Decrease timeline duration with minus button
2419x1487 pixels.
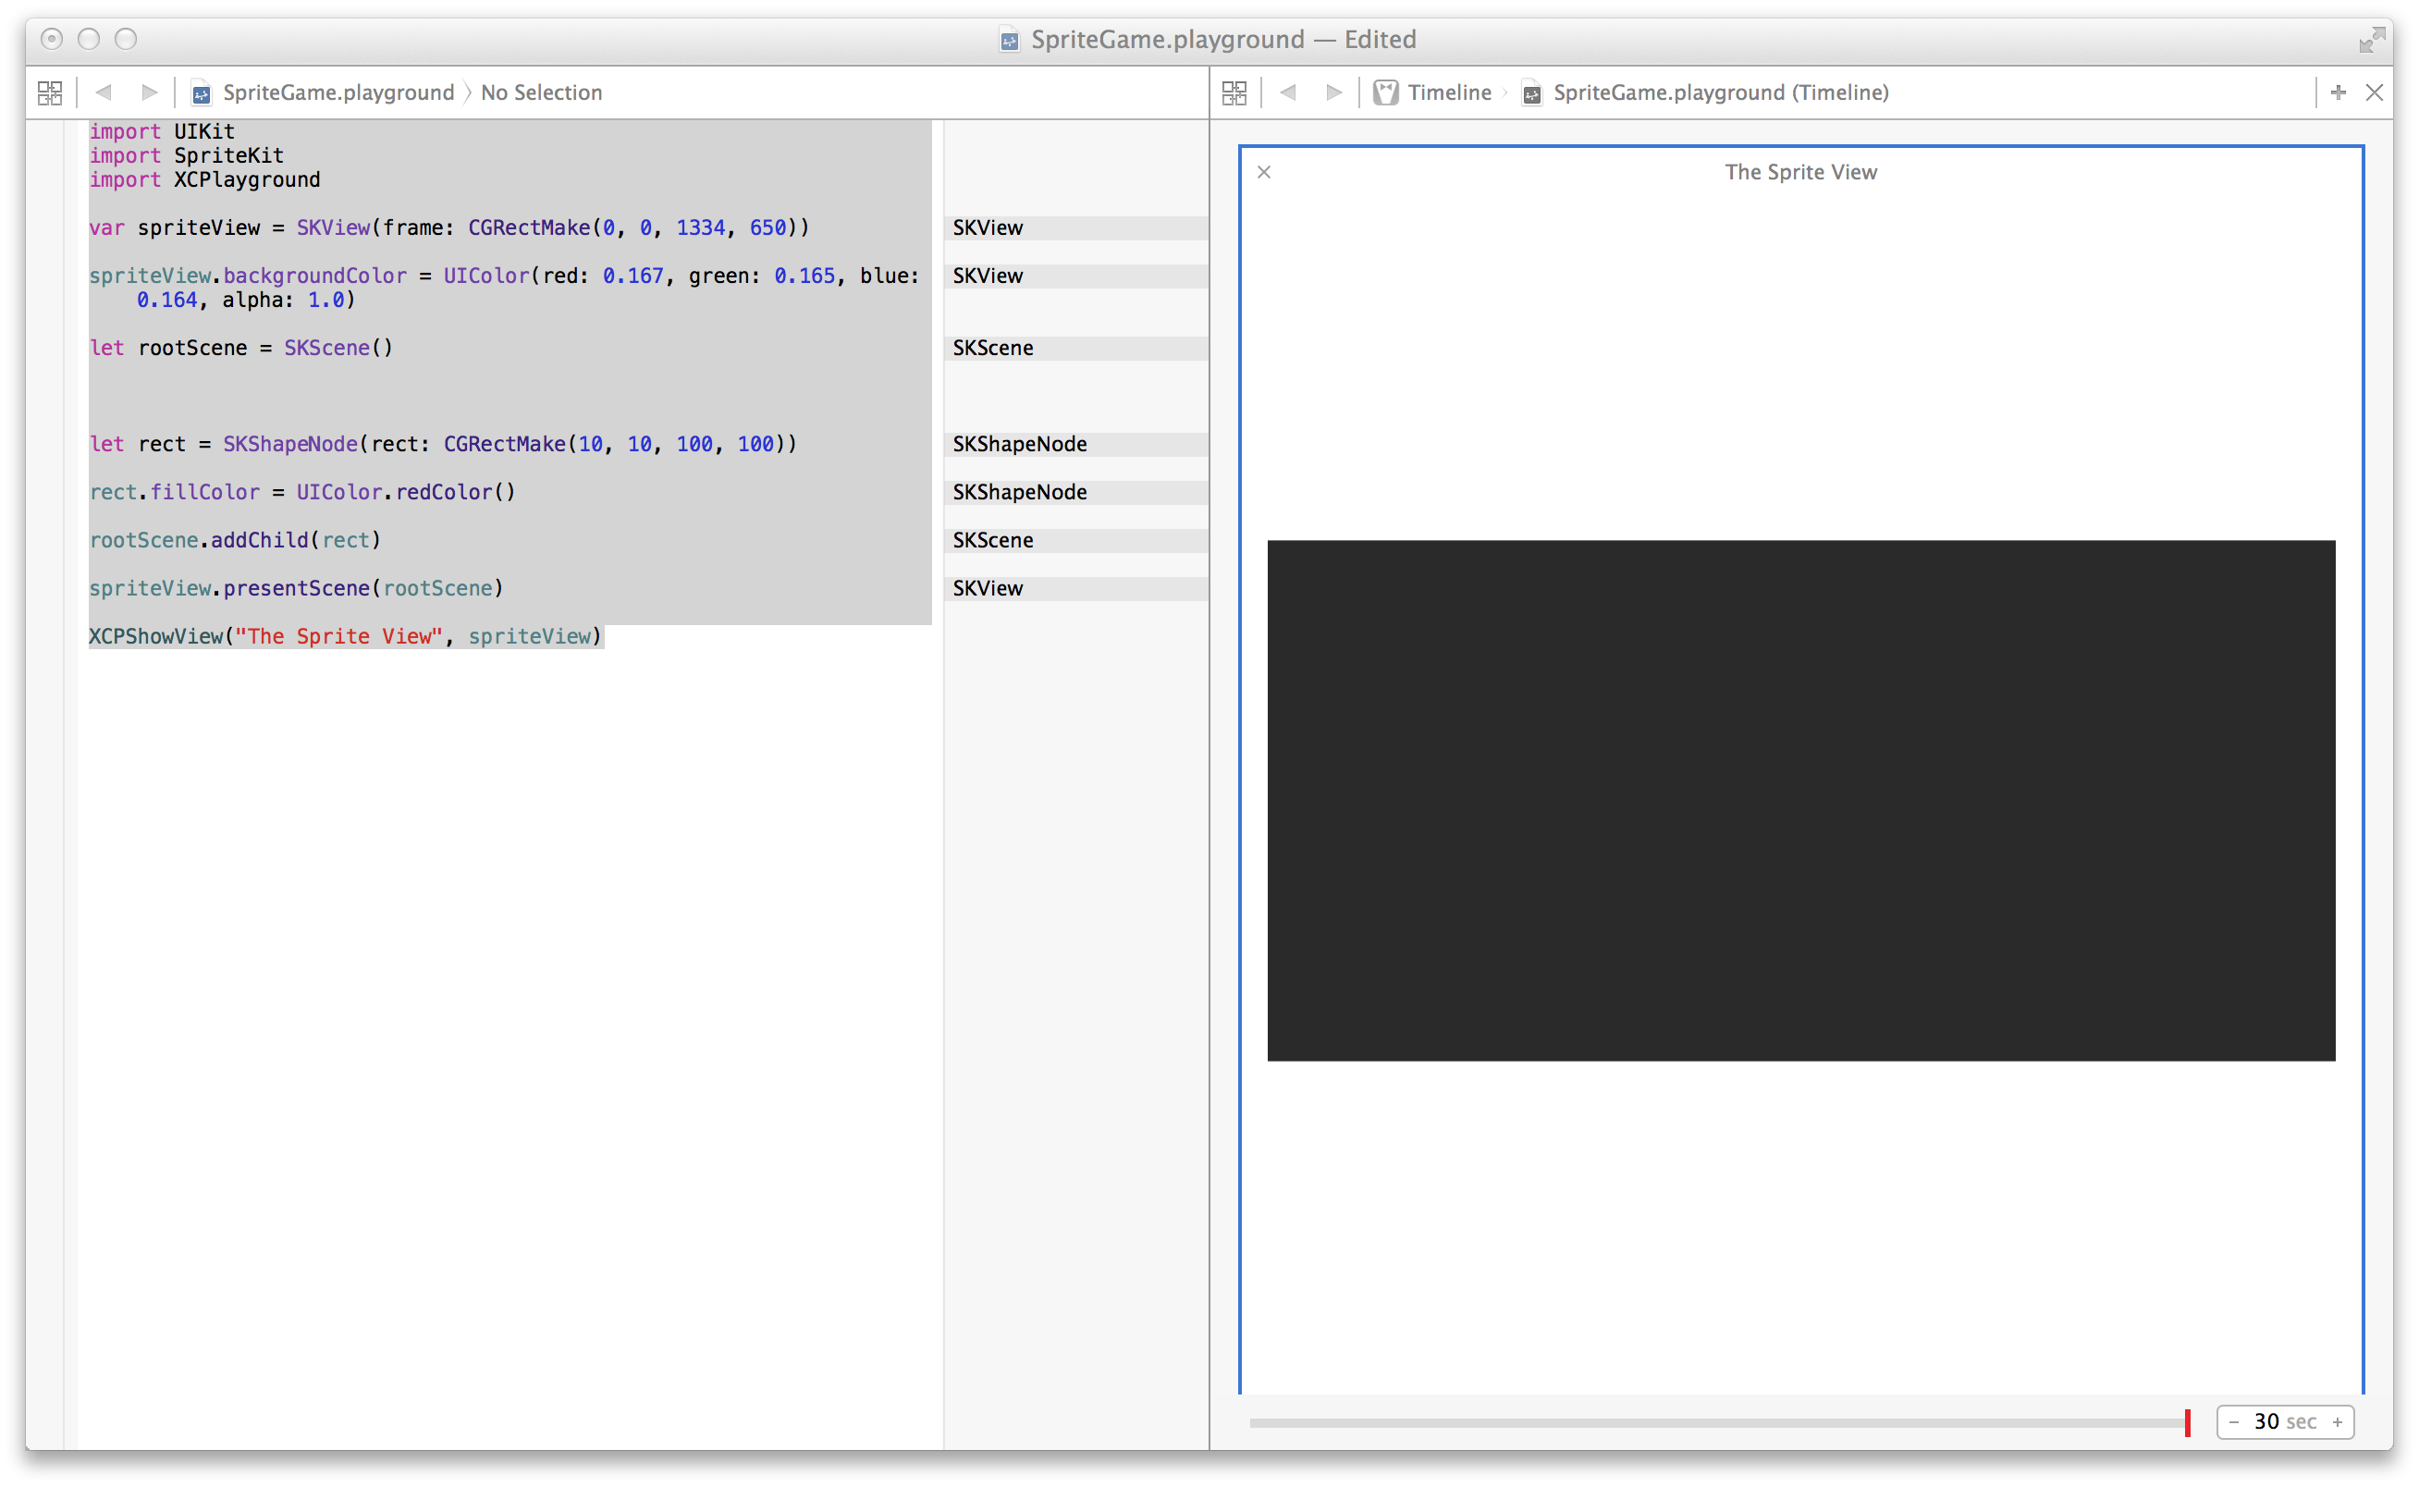[2234, 1422]
